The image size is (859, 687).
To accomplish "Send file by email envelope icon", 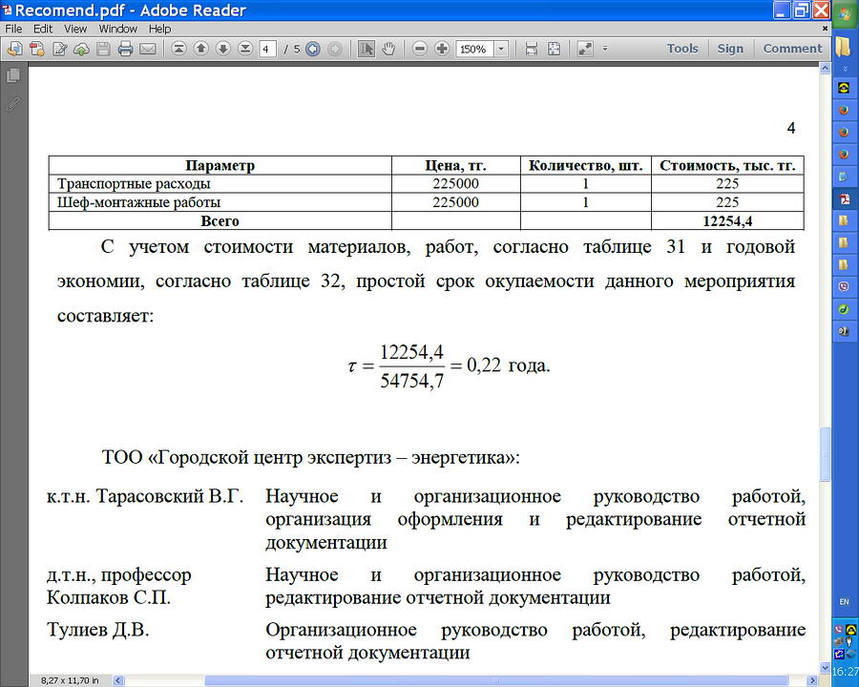I will 147,49.
